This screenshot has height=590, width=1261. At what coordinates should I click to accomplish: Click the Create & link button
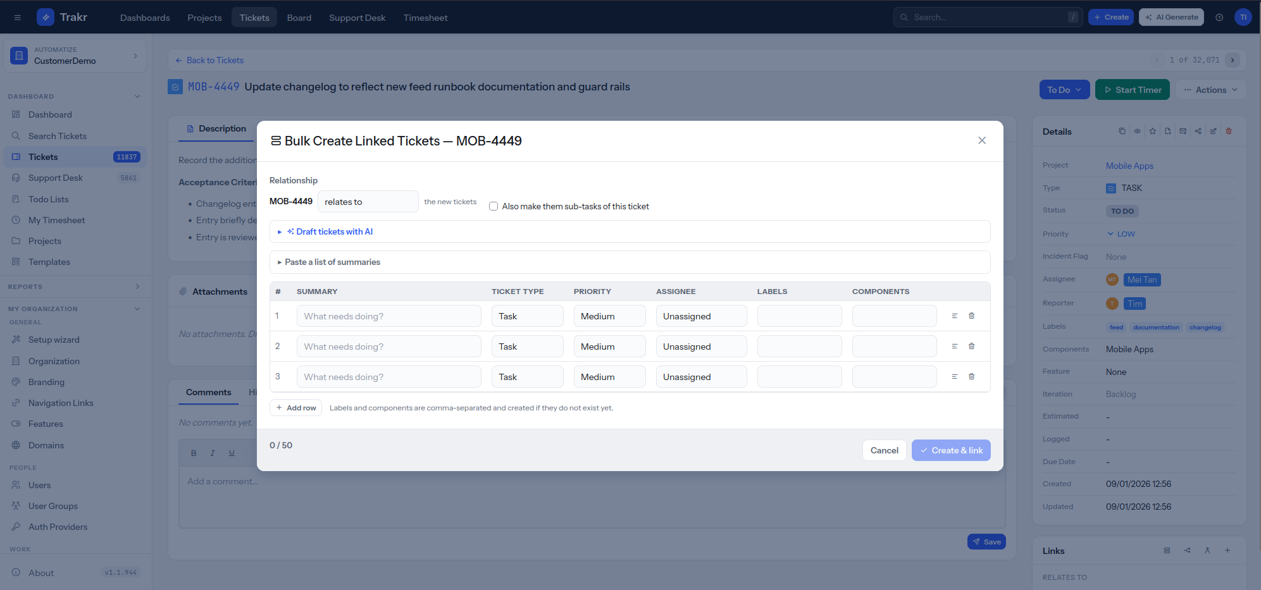pos(951,450)
